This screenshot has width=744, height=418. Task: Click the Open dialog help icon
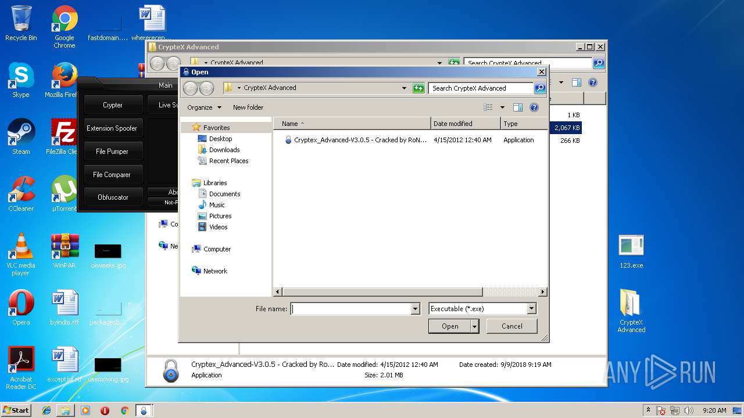(534, 107)
